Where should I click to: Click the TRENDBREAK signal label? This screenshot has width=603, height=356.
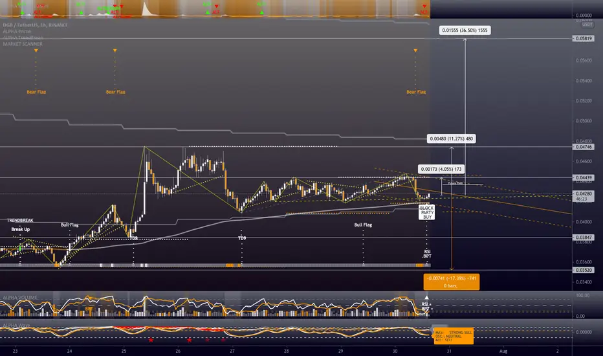pos(20,221)
